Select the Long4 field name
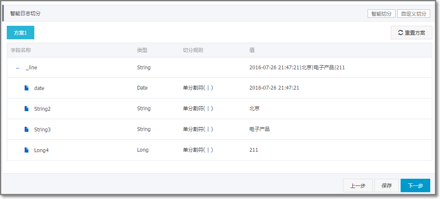 [x=41, y=150]
